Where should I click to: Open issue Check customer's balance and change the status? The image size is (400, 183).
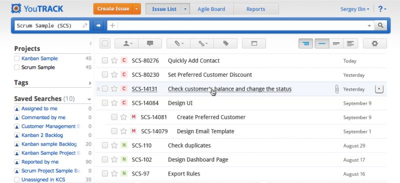point(229,89)
